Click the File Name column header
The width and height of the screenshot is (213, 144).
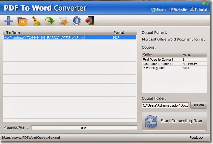click(57, 32)
